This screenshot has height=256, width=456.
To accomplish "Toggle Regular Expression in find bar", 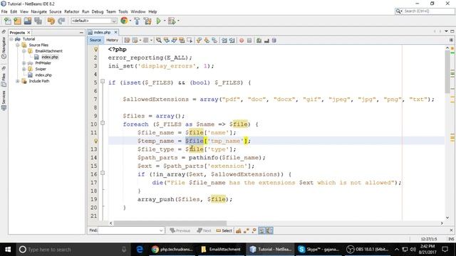I will (x=254, y=230).
